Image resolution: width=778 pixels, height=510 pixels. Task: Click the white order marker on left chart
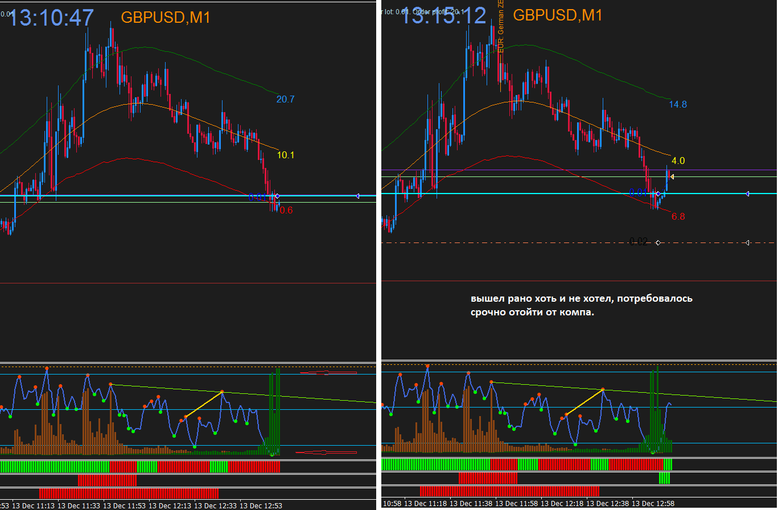pyautogui.click(x=277, y=196)
